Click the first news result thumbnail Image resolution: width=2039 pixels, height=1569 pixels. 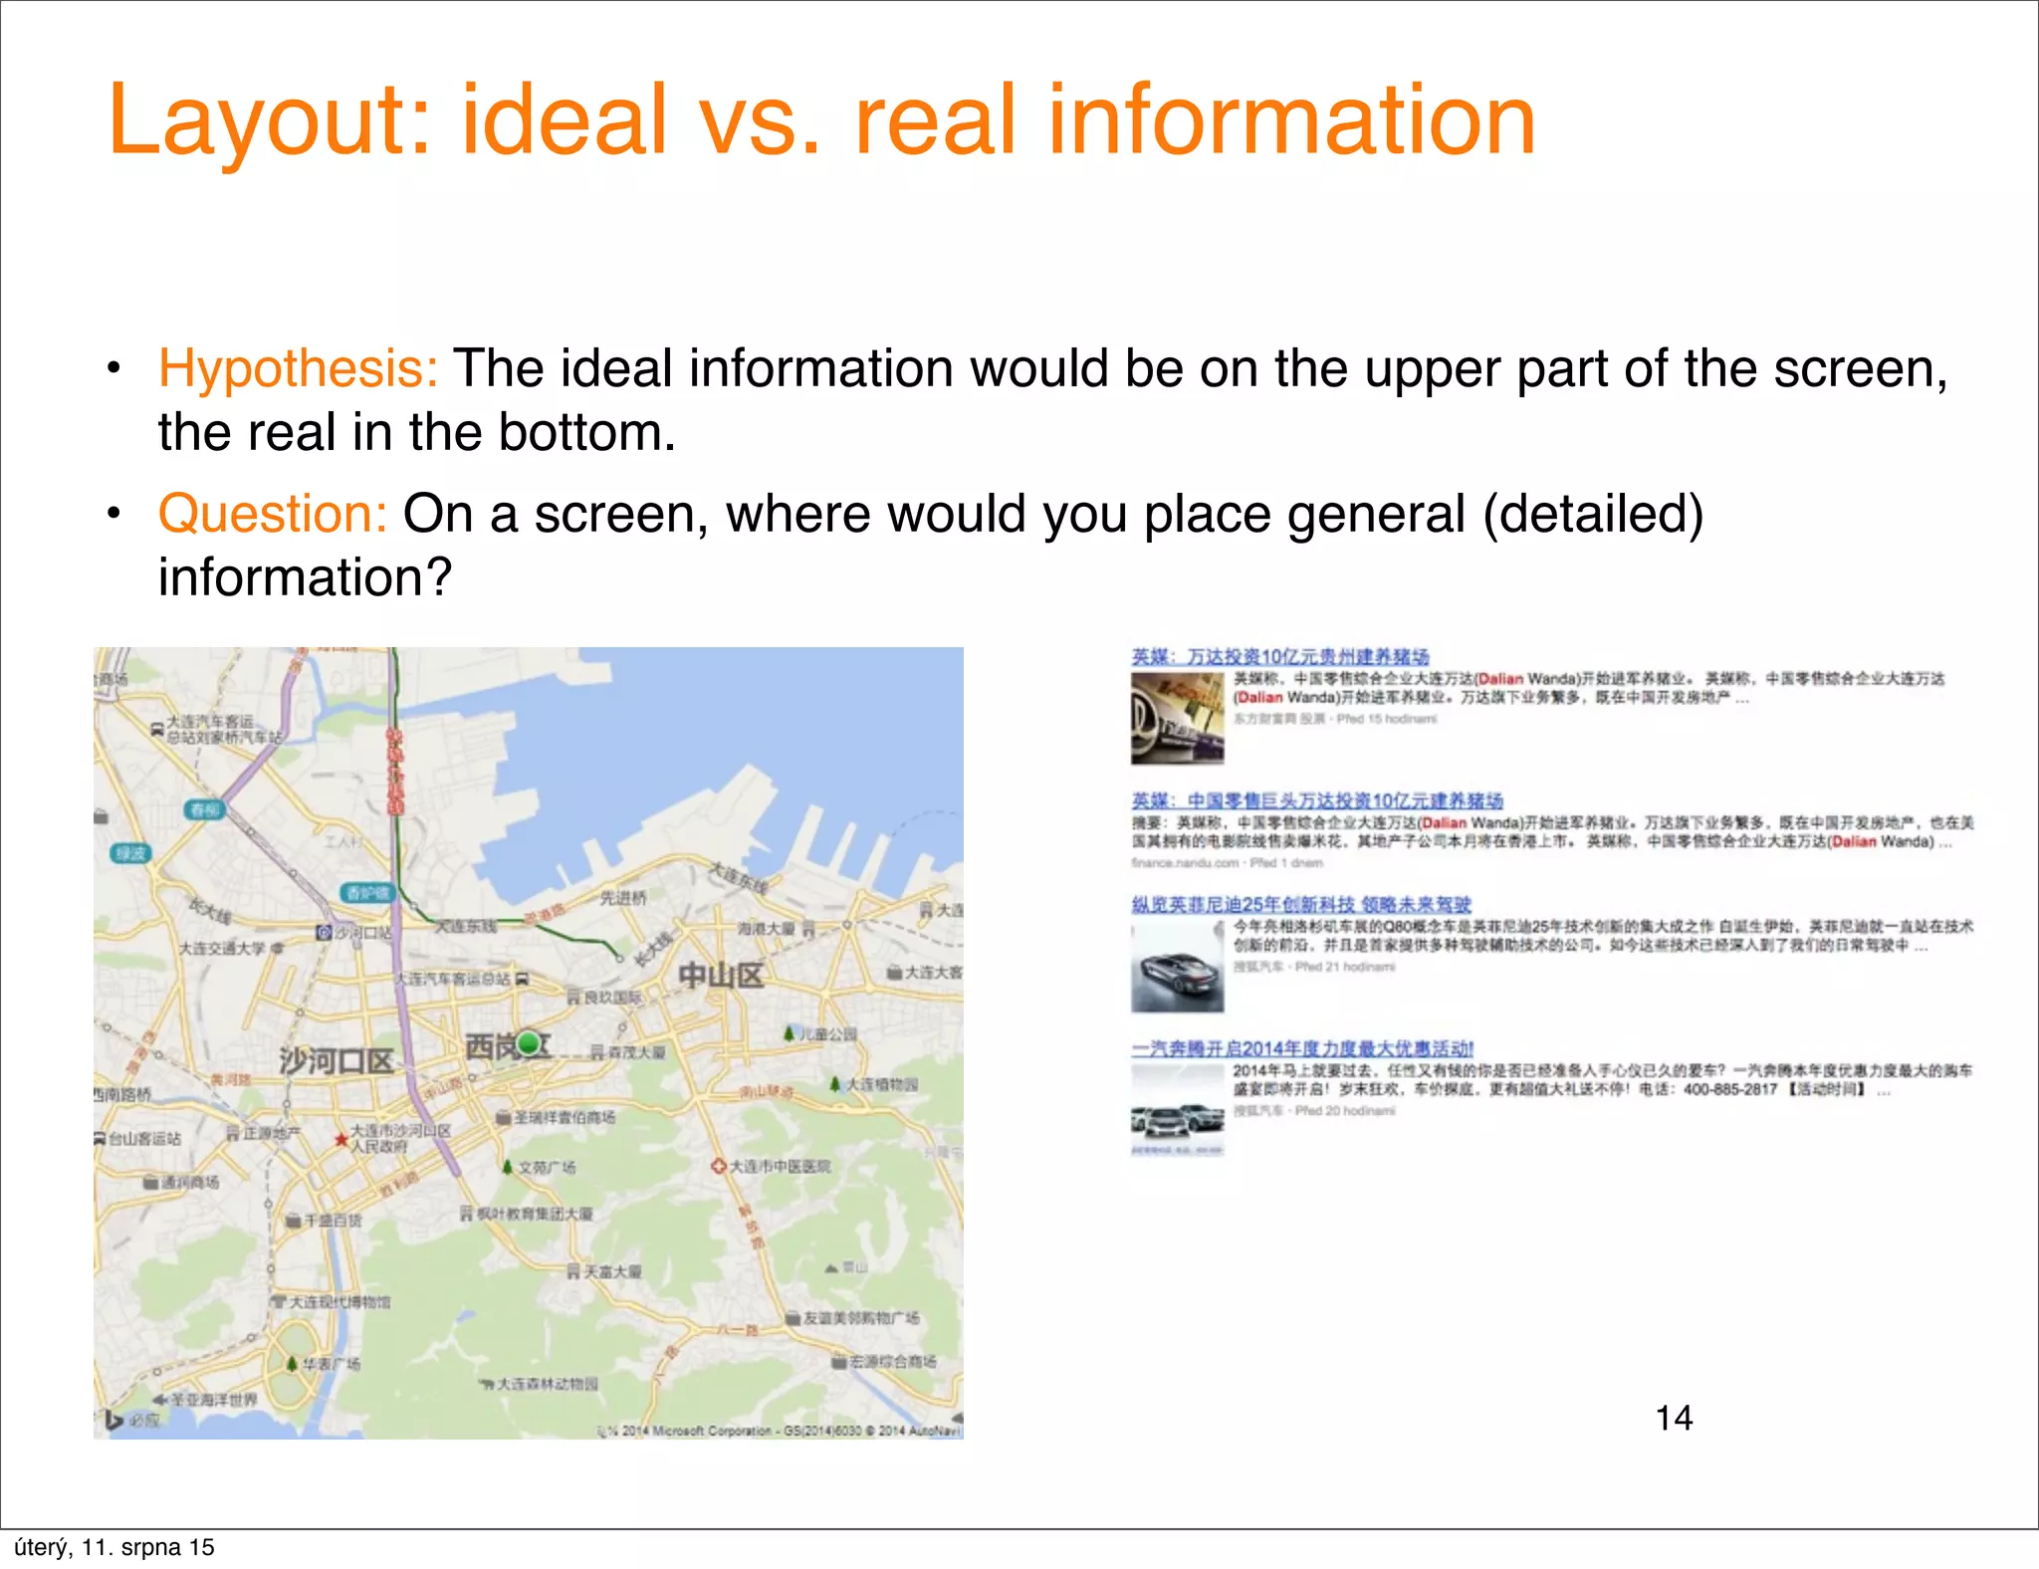click(x=1177, y=719)
